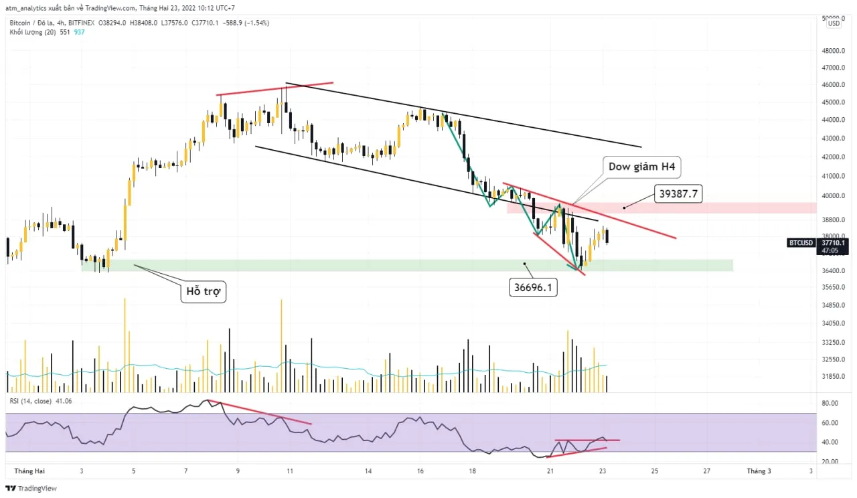Click the volume value 551

pos(65,31)
